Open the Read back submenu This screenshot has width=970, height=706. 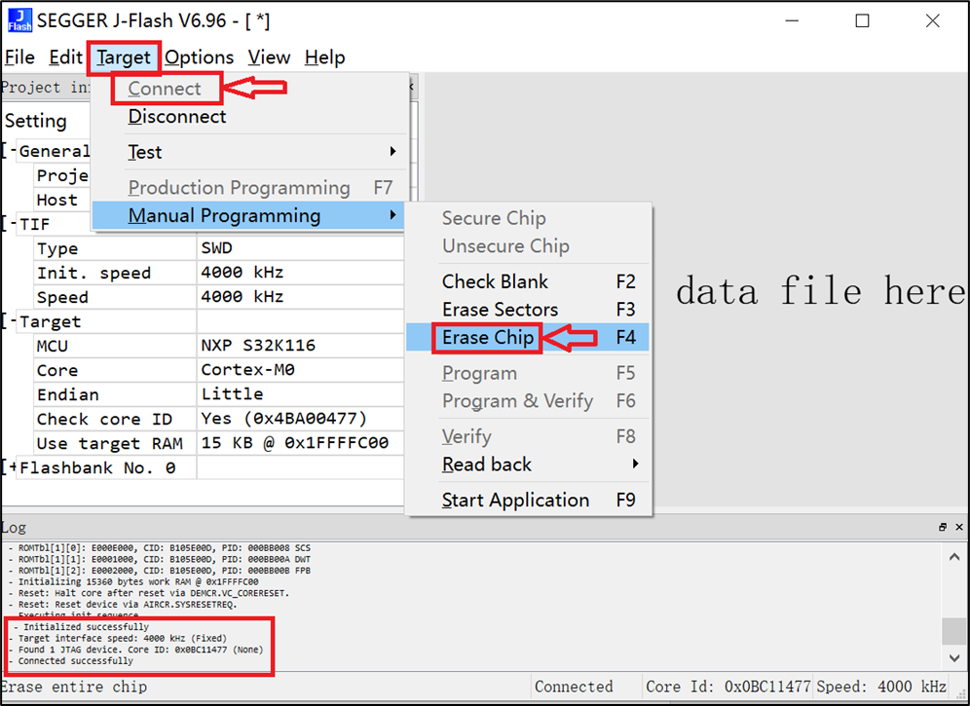click(527, 464)
